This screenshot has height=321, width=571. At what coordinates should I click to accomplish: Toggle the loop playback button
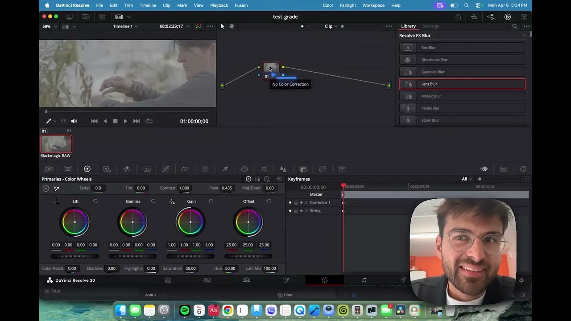149,121
